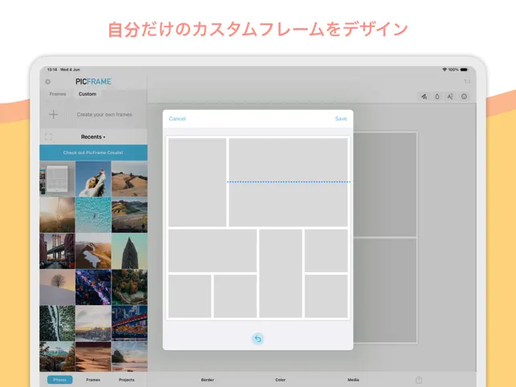The height and width of the screenshot is (387, 516).
Task: Select the dark skyscraper photo
Action: [129, 251]
